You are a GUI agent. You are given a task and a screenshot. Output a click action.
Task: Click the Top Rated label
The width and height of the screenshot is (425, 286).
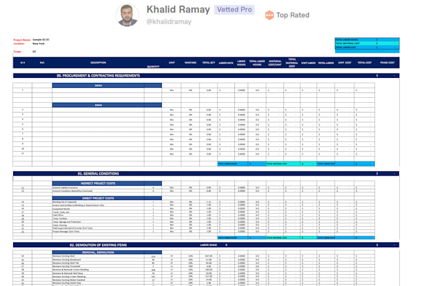point(292,15)
